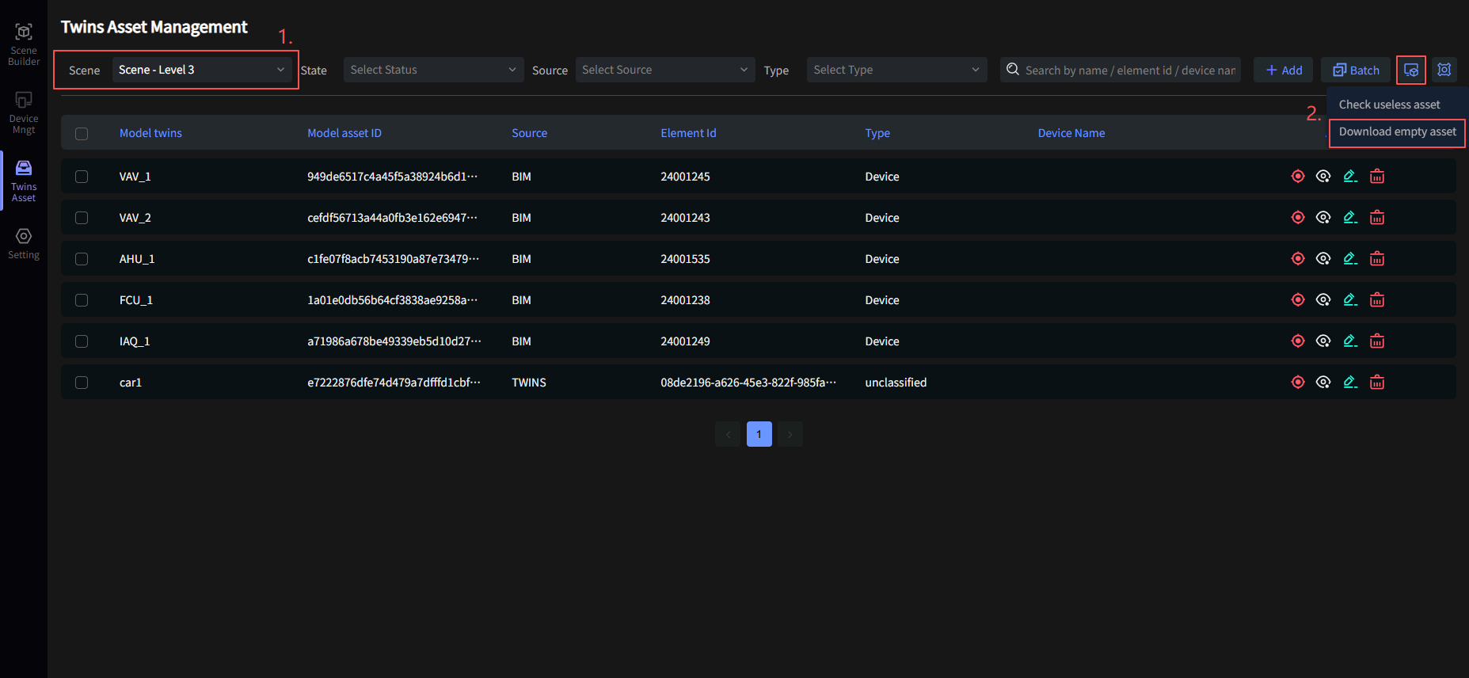
Task: Click the delete icon for FCU_1 row
Action: (x=1377, y=299)
